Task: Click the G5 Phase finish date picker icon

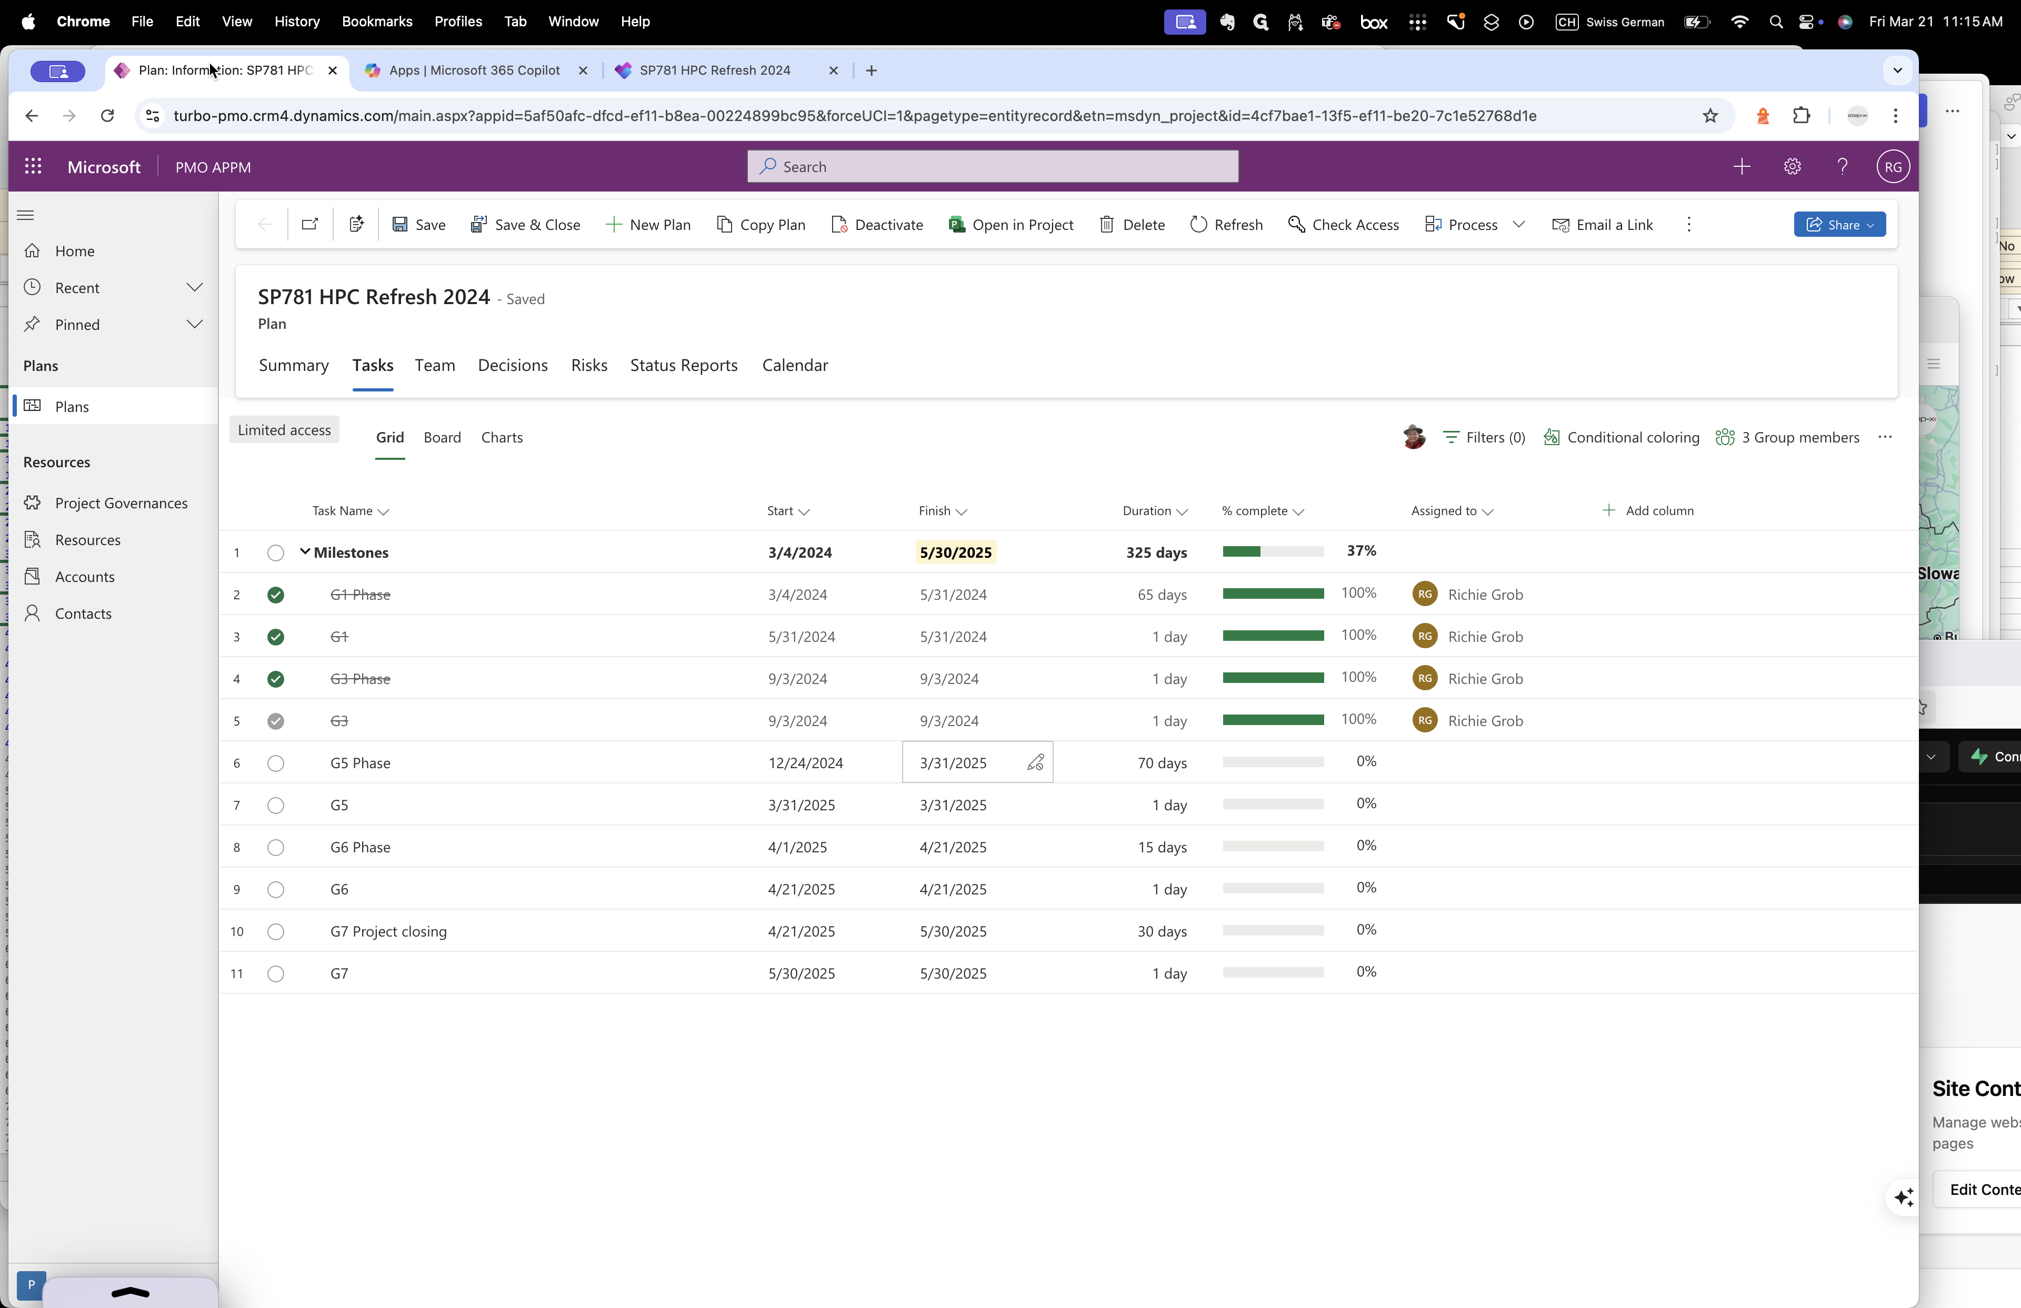Action: (x=1035, y=762)
